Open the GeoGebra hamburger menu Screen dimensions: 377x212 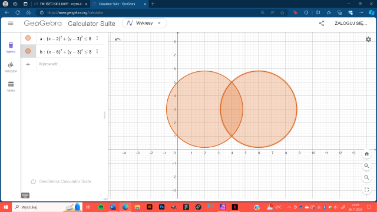[x=11, y=24]
